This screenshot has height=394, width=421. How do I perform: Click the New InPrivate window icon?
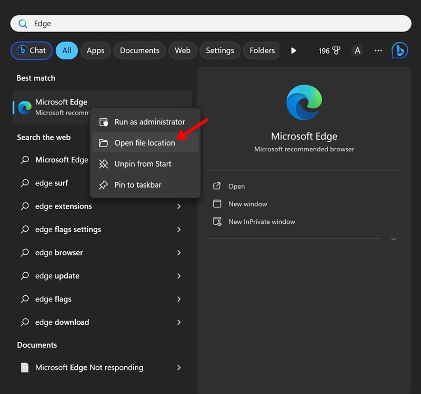tap(217, 222)
